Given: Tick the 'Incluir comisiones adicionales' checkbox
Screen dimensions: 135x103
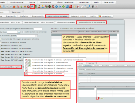Looking at the screenshot, I should click(x=23, y=32).
